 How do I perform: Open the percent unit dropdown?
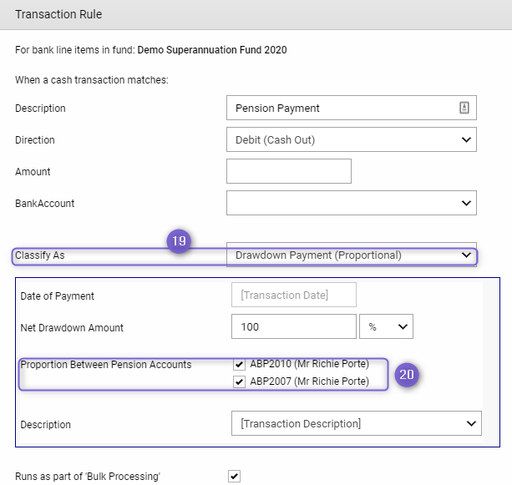point(386,326)
